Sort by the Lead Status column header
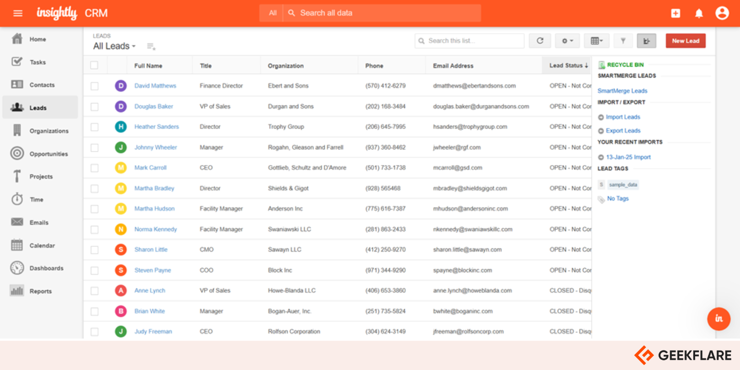 point(567,66)
